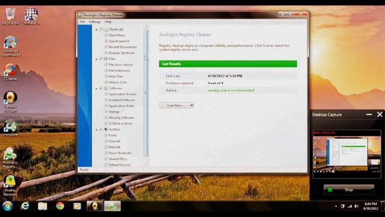385x217 pixels.
Task: Toggle Application Events checkbox
Action: [x=106, y=94]
